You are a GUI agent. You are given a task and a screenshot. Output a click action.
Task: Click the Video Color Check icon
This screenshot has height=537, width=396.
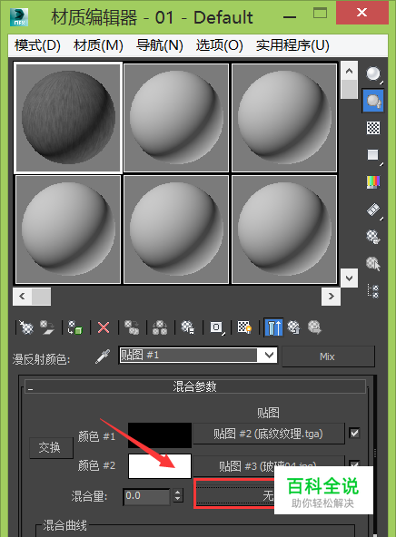pos(373,182)
